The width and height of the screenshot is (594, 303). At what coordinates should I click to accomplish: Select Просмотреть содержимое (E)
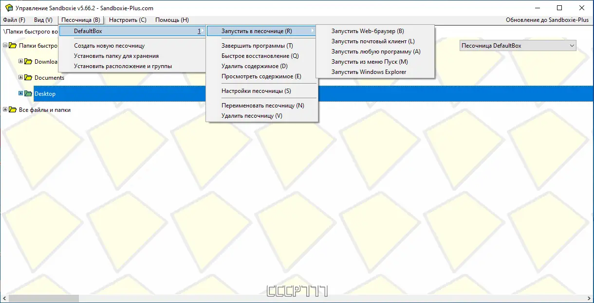262,76
